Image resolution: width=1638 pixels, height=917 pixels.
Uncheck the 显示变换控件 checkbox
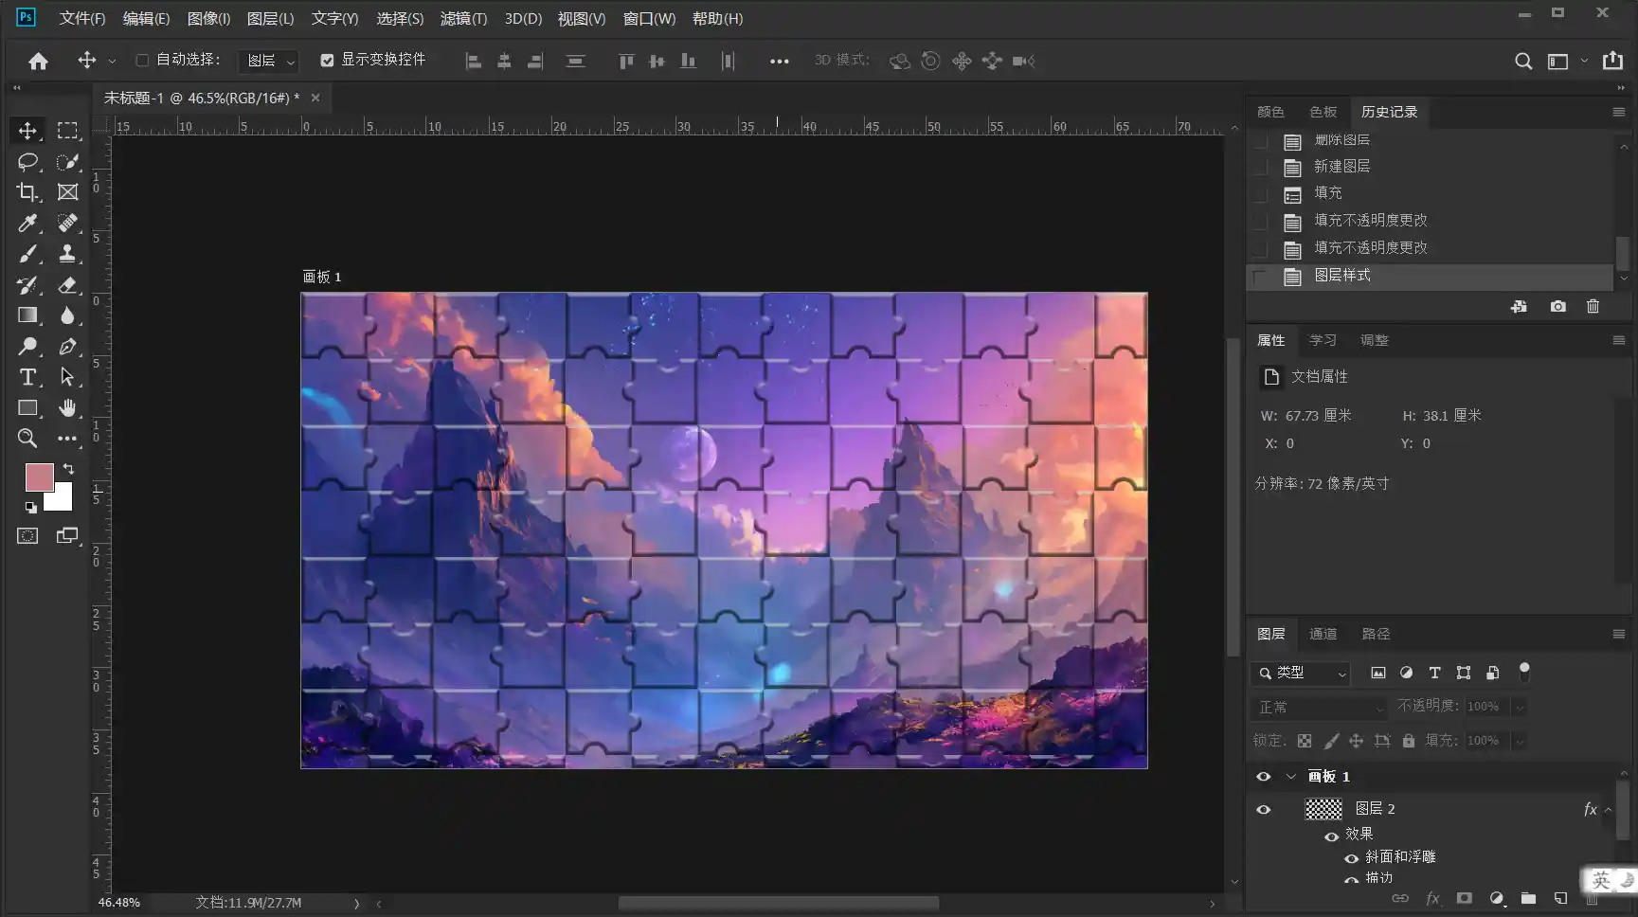327,61
